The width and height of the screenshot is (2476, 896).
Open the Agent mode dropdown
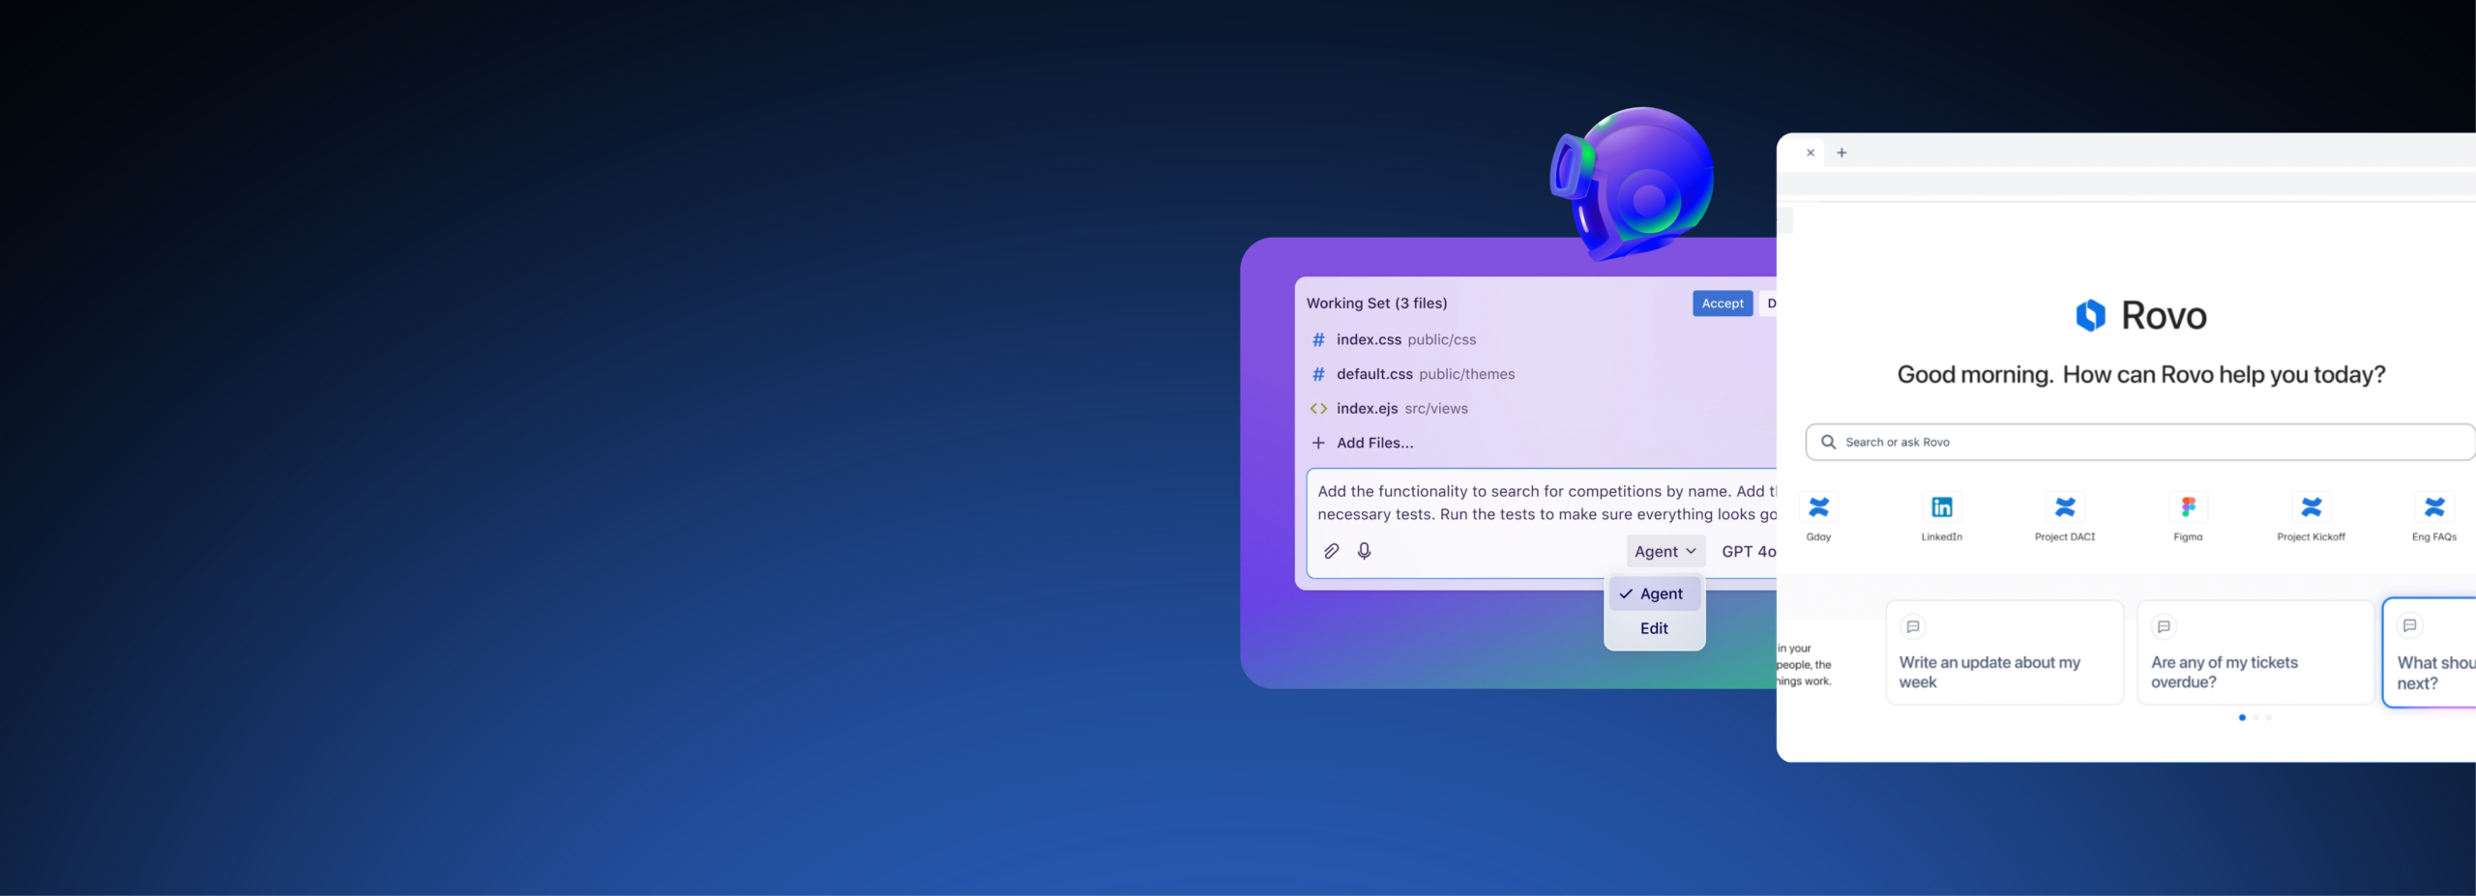(x=1665, y=551)
